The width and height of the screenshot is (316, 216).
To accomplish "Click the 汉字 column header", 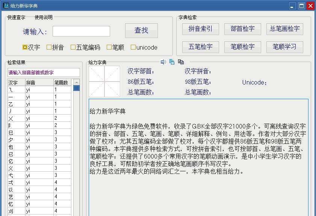I will [16, 82].
